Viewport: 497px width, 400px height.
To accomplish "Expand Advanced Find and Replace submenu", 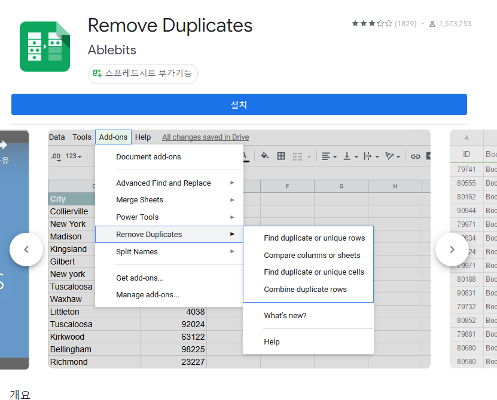I will (169, 183).
